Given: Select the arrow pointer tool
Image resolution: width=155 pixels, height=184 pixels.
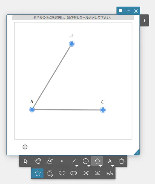Looking at the screenshot, I should (x=26, y=161).
